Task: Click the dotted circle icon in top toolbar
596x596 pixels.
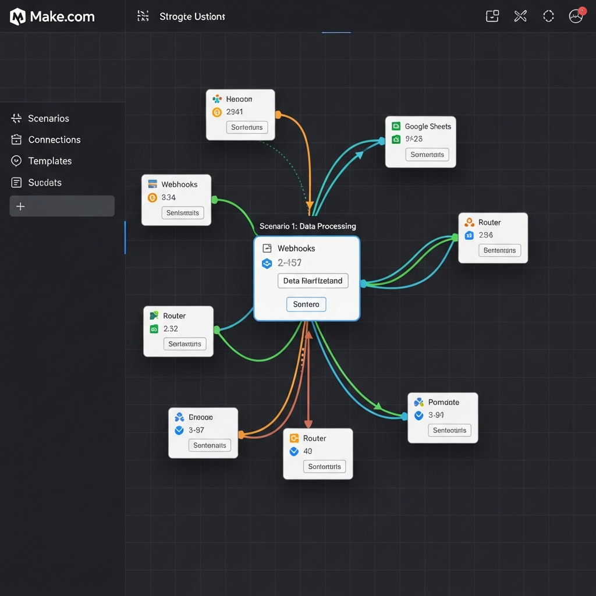Action: (548, 16)
